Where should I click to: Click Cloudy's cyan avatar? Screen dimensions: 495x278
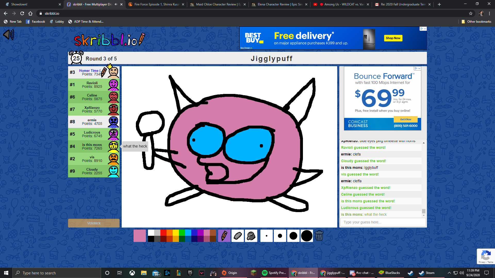(x=113, y=171)
